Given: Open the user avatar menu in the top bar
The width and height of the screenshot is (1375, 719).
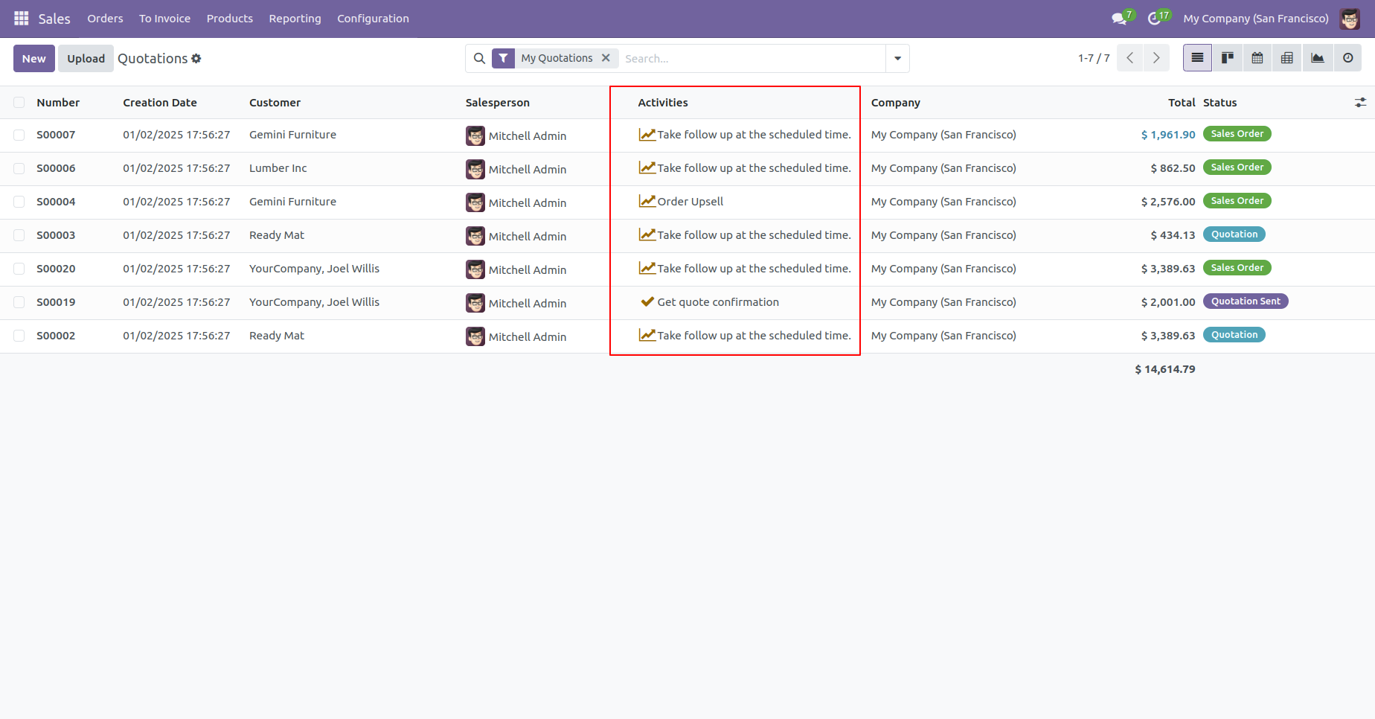Looking at the screenshot, I should click(x=1350, y=19).
